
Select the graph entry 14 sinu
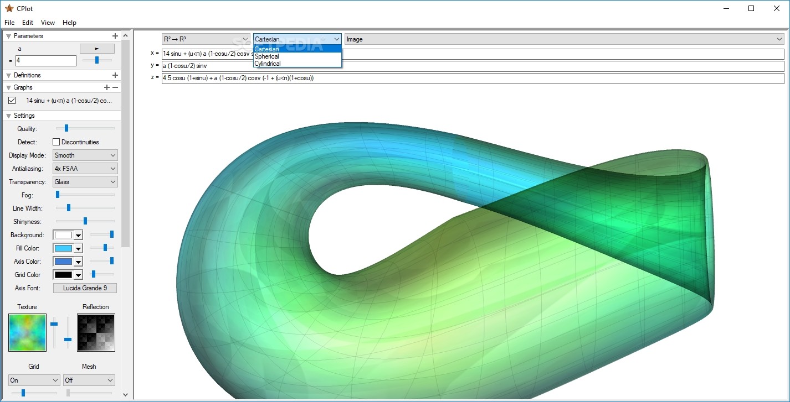(69, 101)
